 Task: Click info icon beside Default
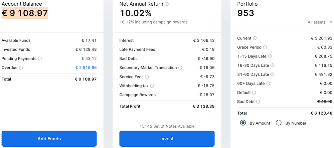[254, 93]
